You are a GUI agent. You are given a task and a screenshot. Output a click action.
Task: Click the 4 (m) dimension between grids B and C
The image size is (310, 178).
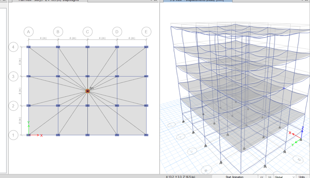(x=73, y=38)
